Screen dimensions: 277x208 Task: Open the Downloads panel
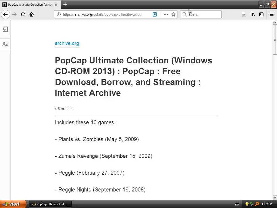click(x=244, y=14)
